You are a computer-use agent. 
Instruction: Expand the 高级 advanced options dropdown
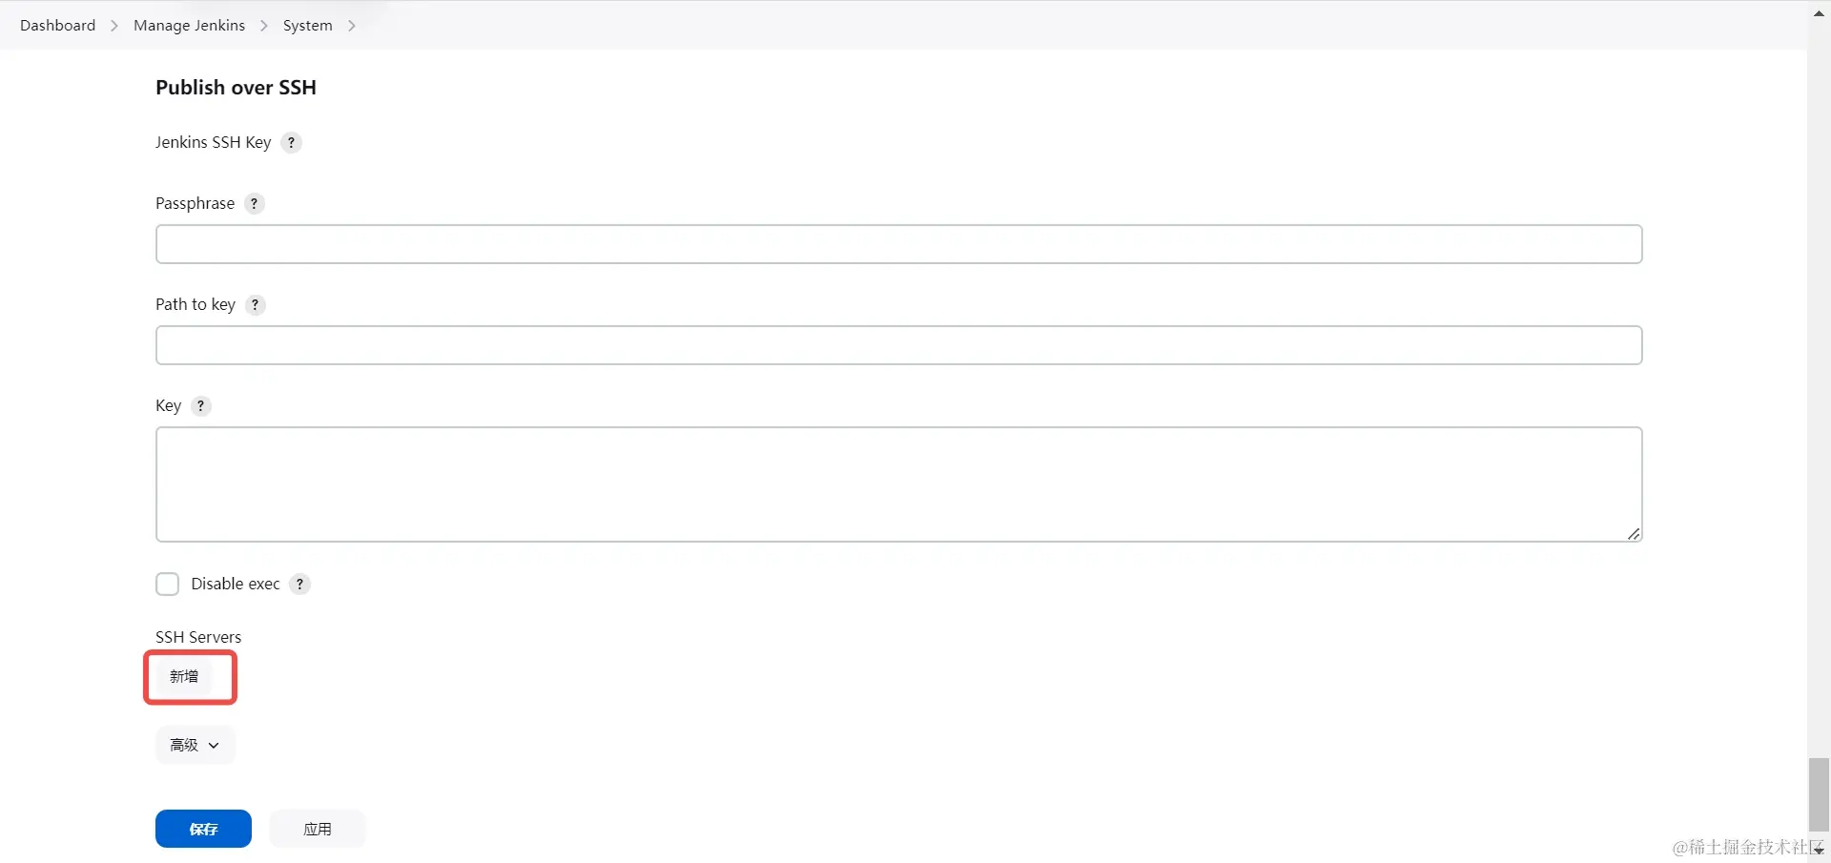195,745
